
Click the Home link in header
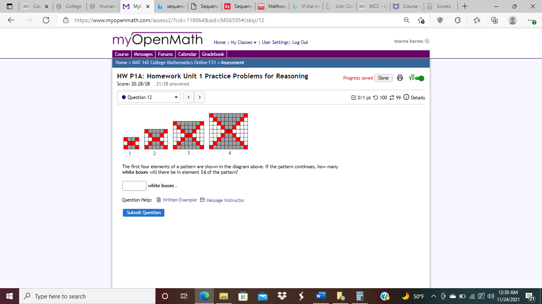coord(219,42)
